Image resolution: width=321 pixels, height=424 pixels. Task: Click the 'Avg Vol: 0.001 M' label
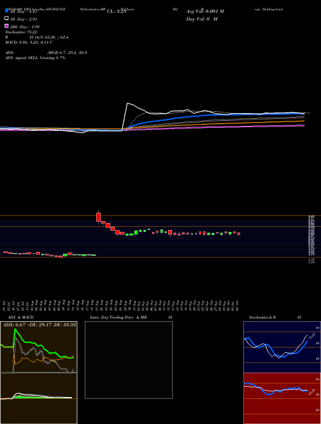pyautogui.click(x=205, y=12)
